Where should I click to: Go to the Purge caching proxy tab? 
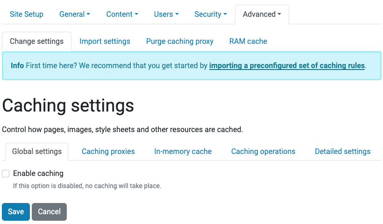[180, 41]
